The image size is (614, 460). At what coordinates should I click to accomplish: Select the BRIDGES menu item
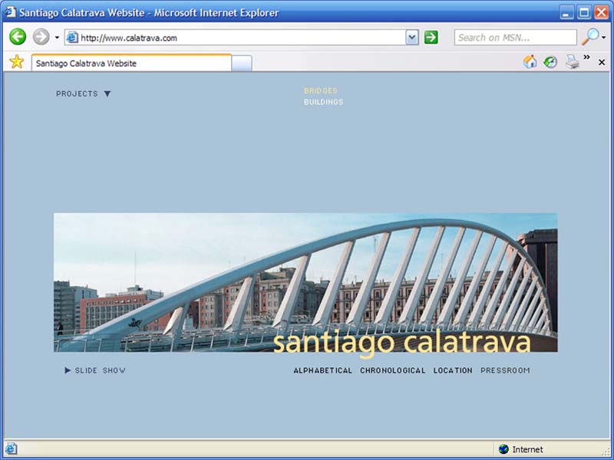(320, 90)
